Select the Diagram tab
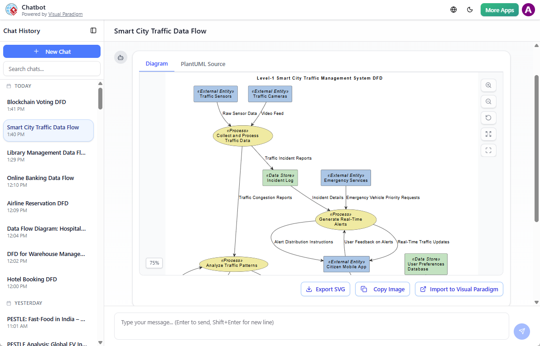This screenshot has width=540, height=346. point(156,64)
